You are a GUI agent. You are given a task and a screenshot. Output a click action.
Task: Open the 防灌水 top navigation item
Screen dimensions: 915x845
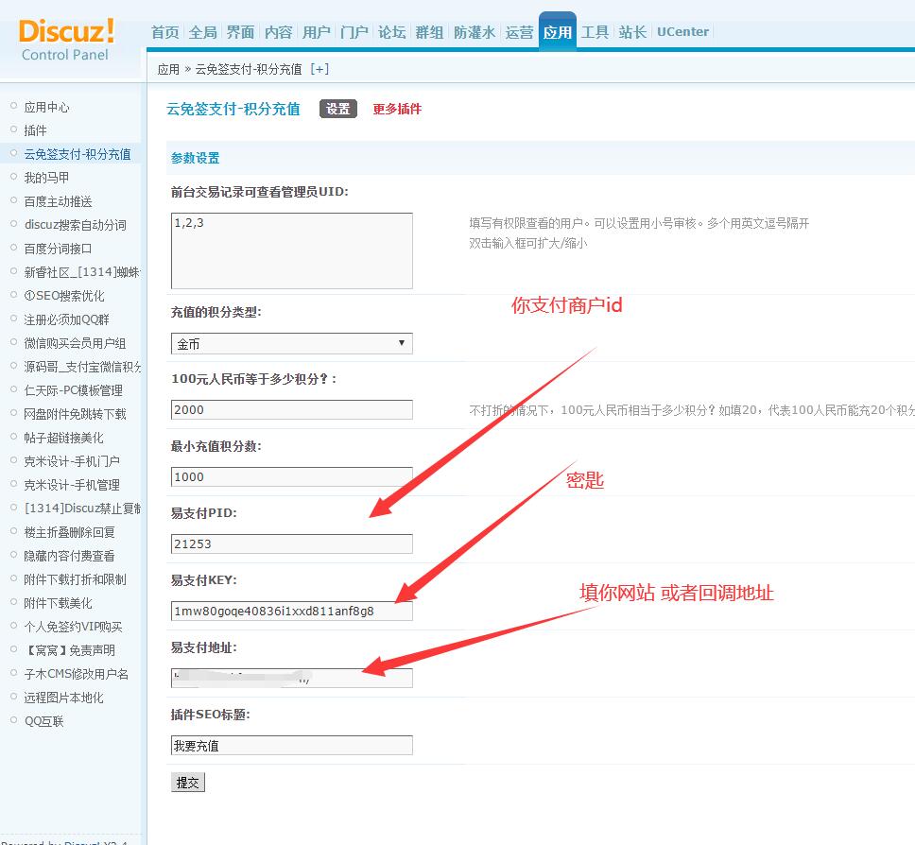point(474,32)
